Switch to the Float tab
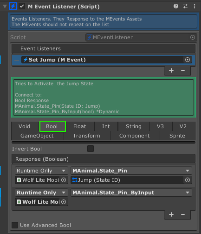201x234 pixels. pos(79,126)
